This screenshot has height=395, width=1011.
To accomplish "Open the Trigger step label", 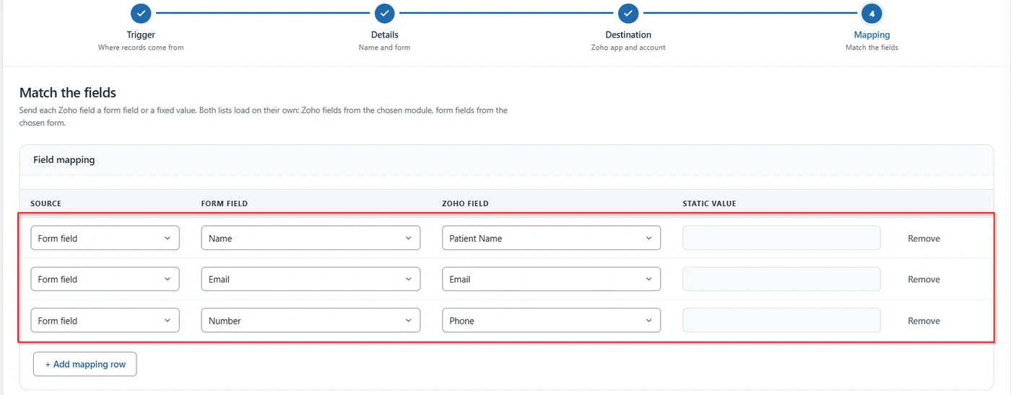I will (141, 35).
